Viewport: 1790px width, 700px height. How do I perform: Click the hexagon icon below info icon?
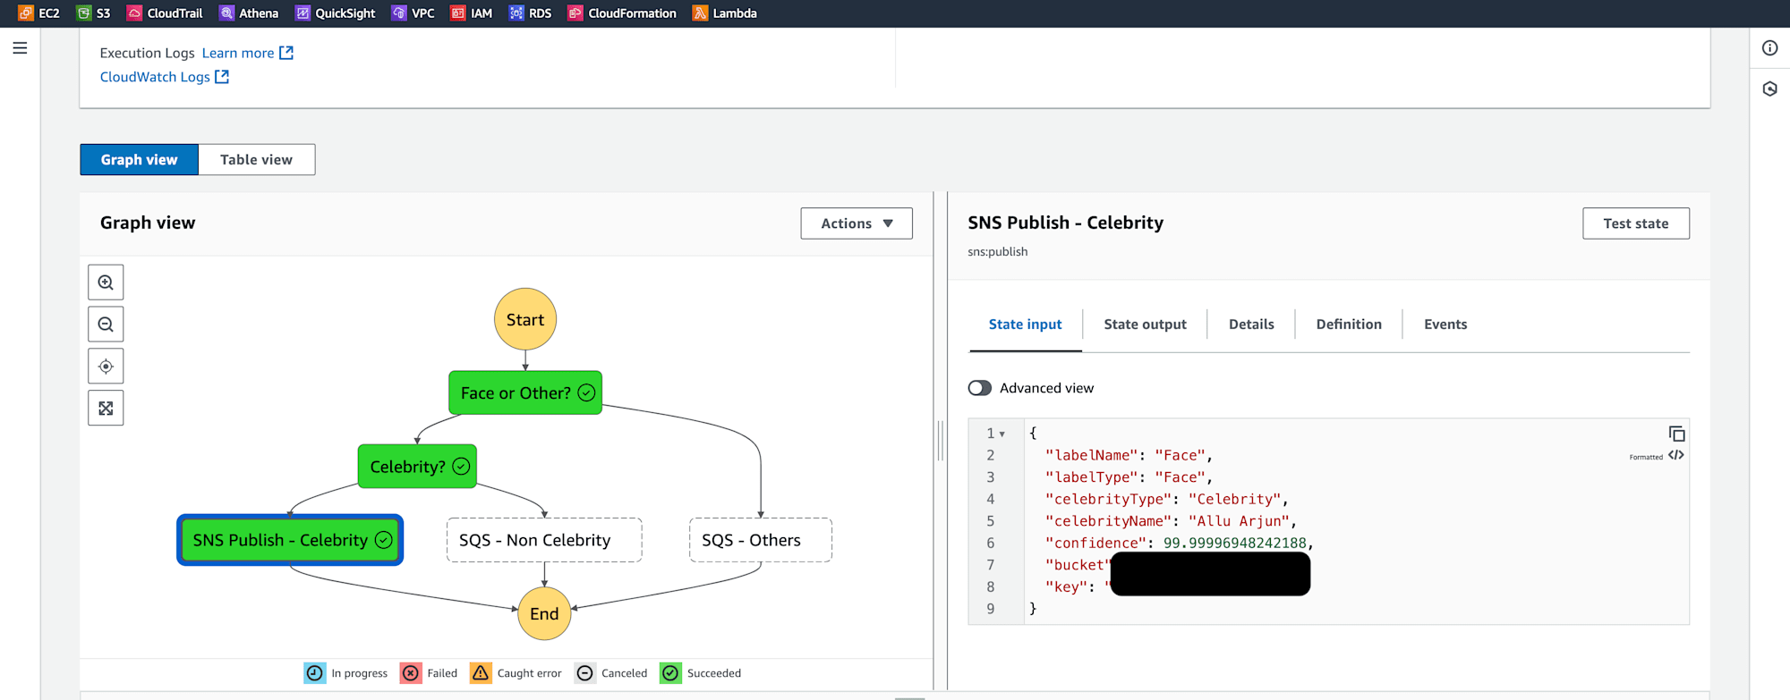1769,89
